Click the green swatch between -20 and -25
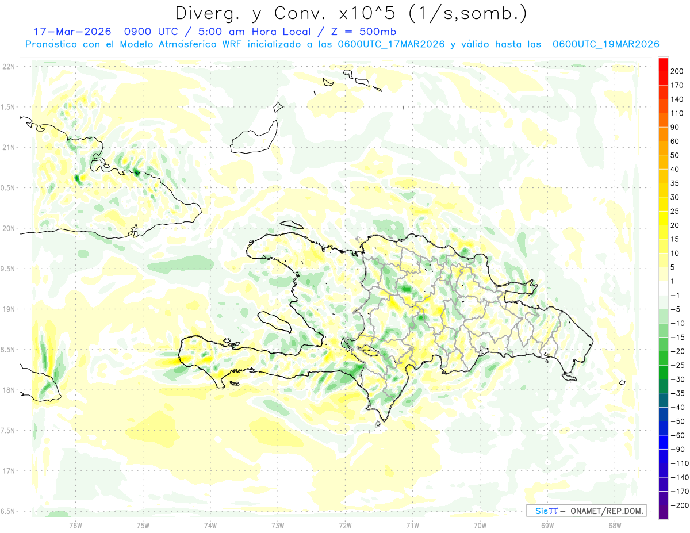690x533 pixels. pos(663,358)
